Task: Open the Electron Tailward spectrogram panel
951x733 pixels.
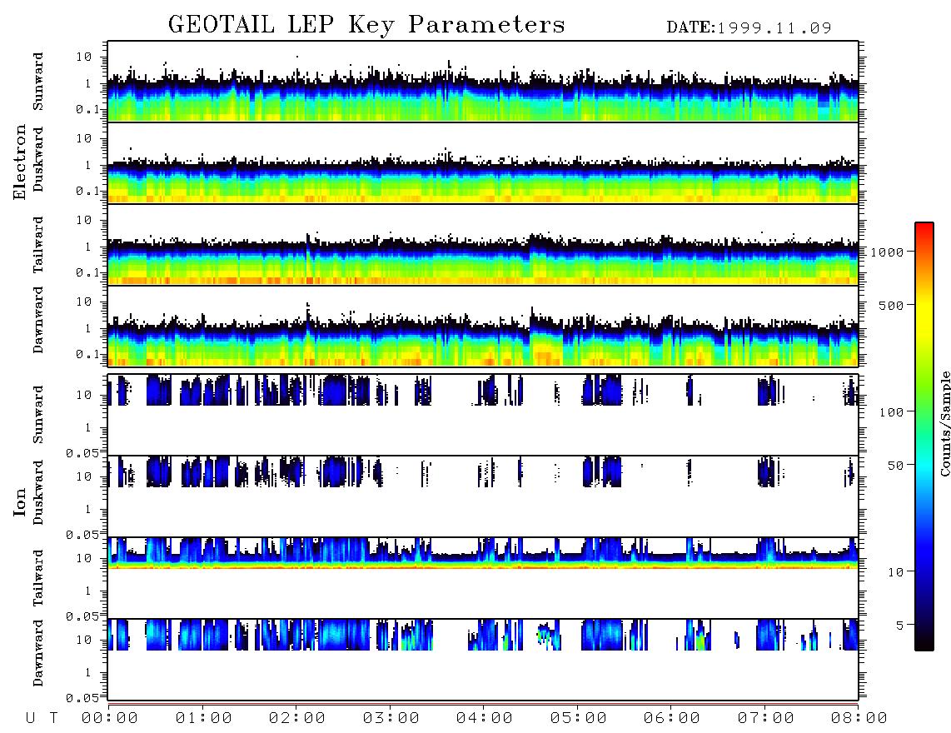Action: point(483,245)
